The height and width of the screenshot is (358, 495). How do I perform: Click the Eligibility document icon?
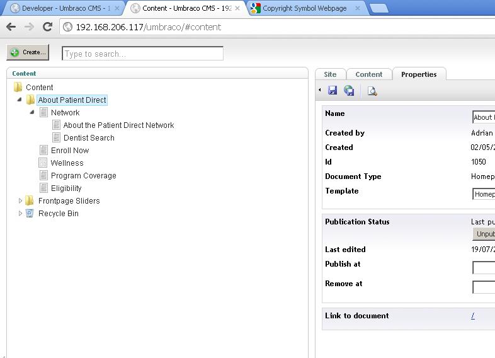43,188
